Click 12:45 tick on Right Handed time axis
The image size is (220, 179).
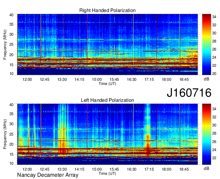45,79
